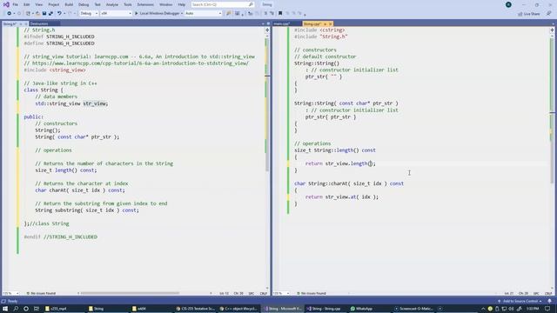Open the left pane tab list dropdown
The height and width of the screenshot is (313, 557).
(263, 23)
